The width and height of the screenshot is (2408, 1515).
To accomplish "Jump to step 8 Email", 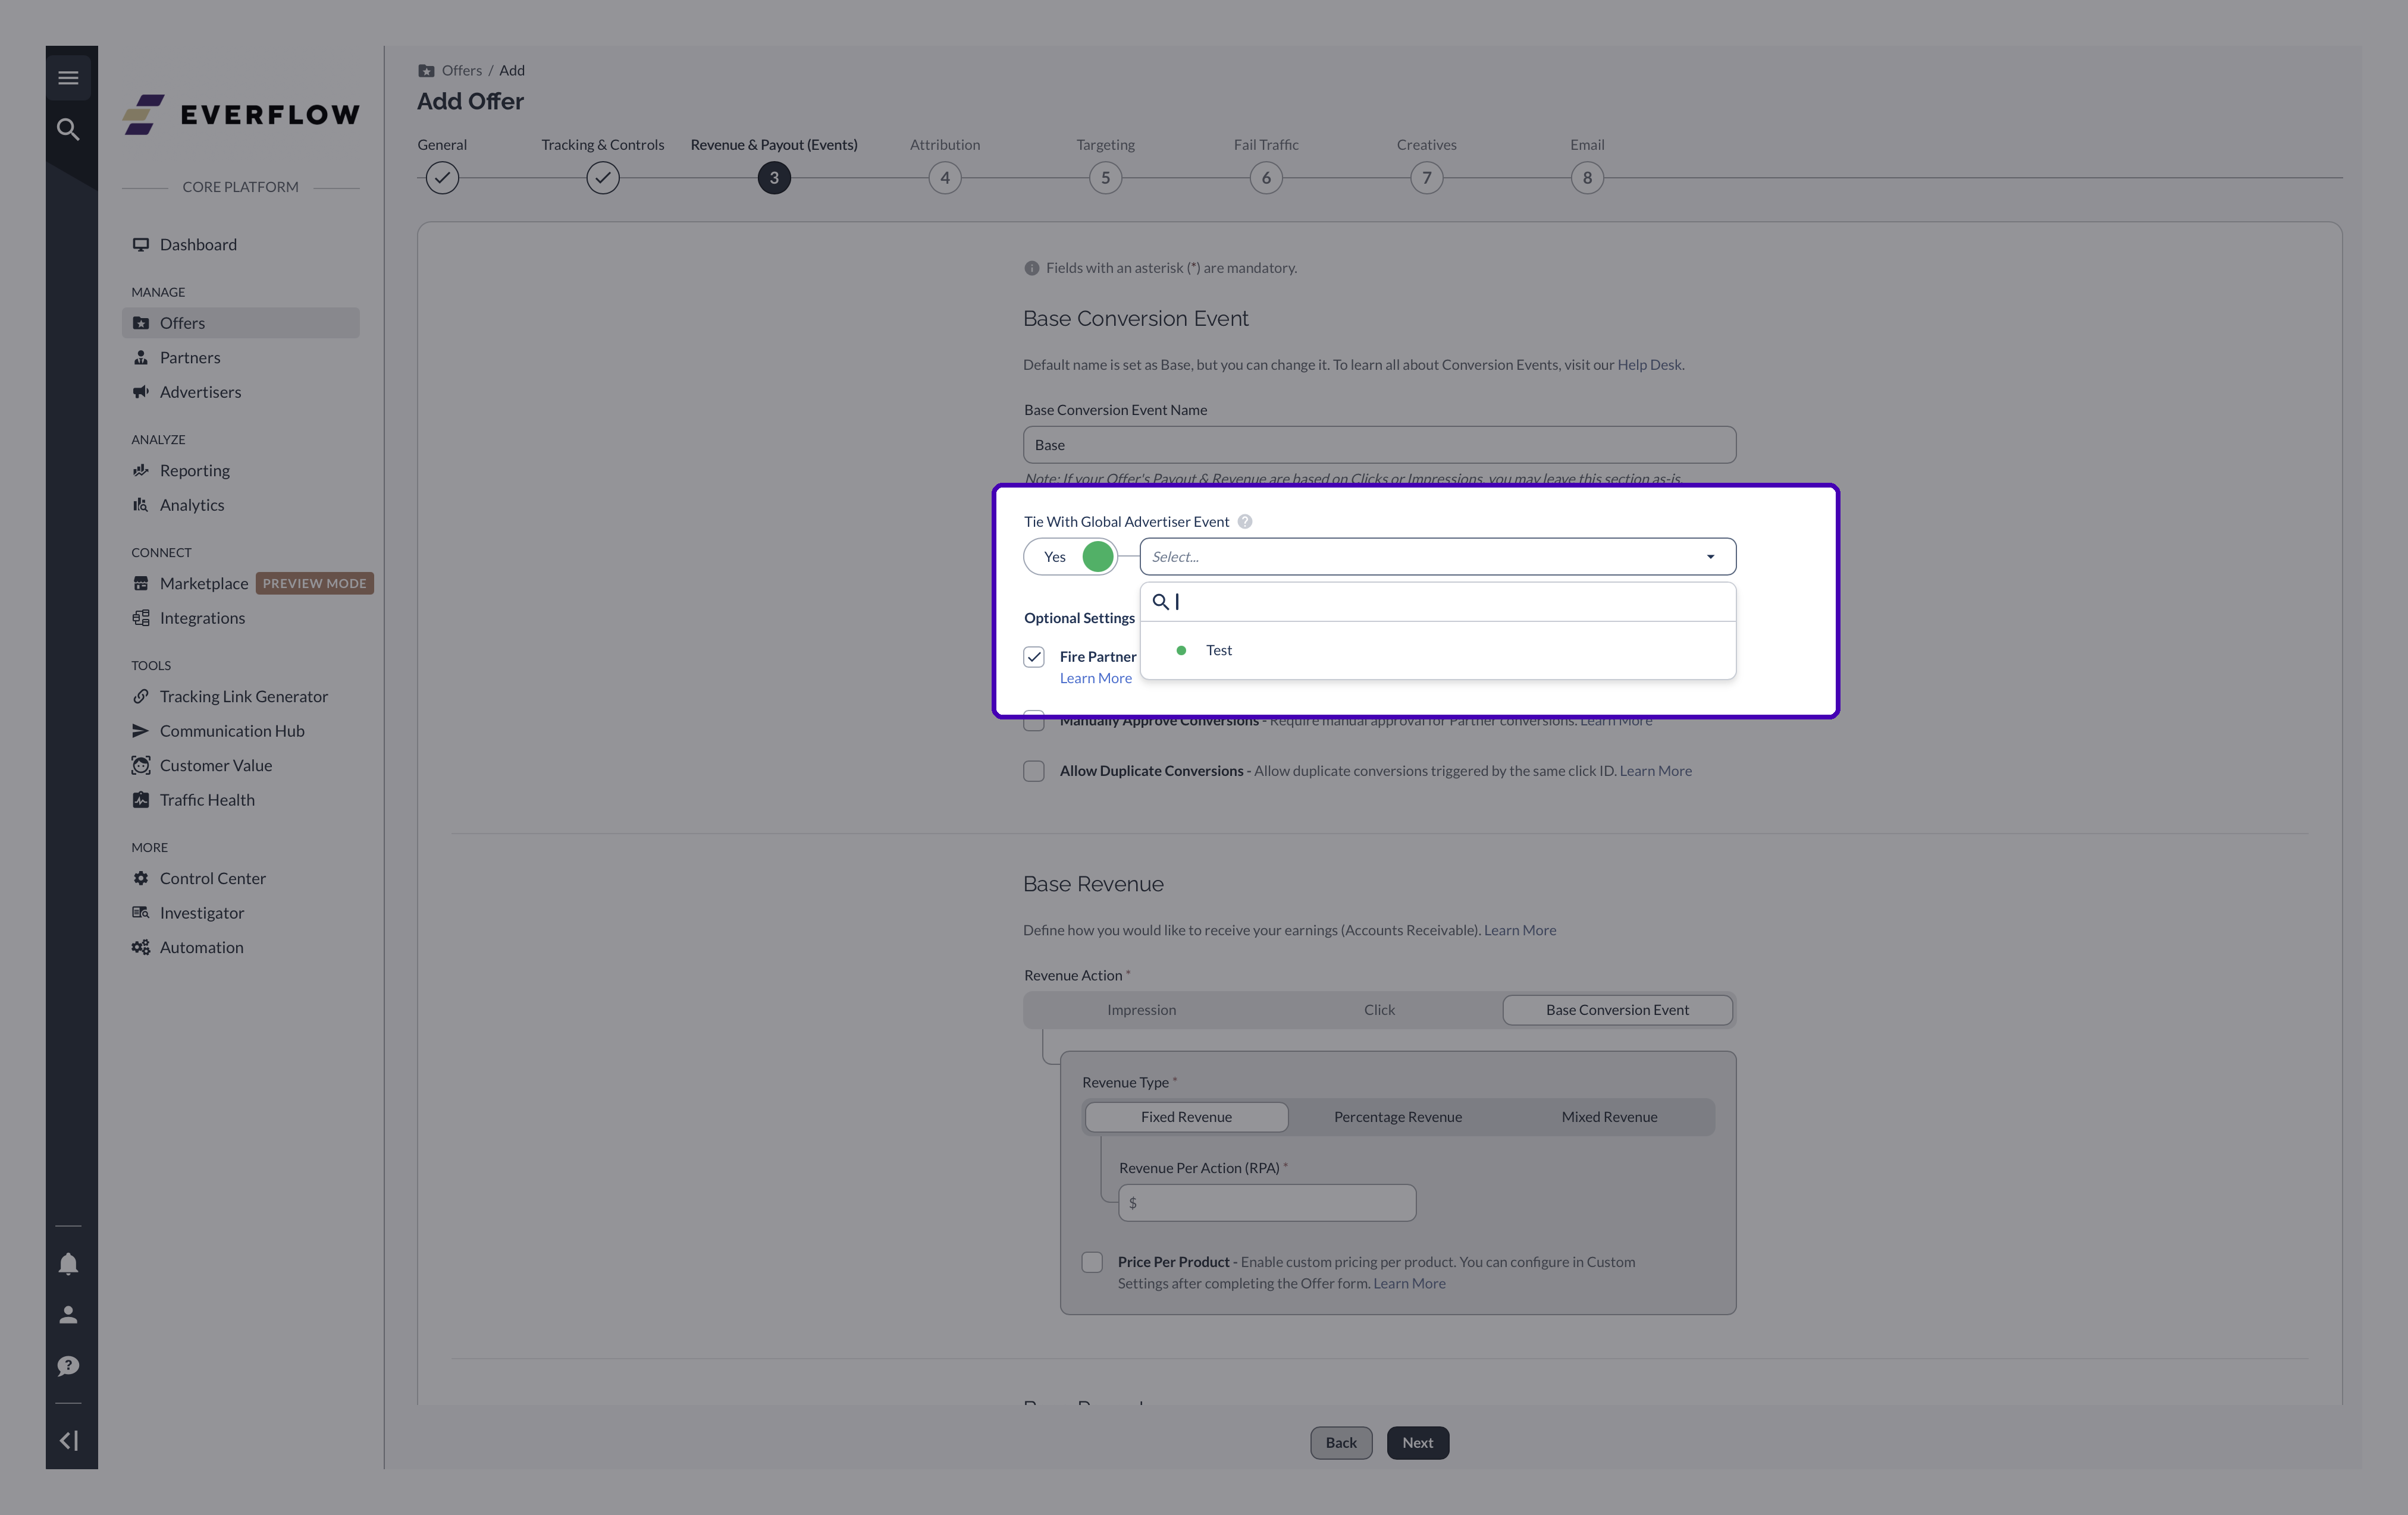I will tap(1587, 178).
